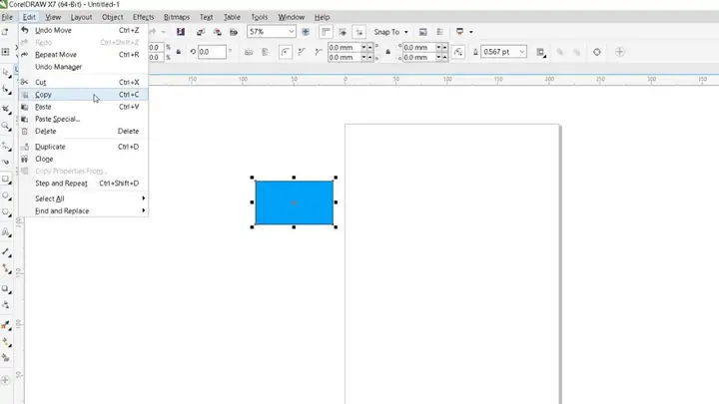719x404 pixels.
Task: Select the Transparency tool
Action: coord(6,305)
